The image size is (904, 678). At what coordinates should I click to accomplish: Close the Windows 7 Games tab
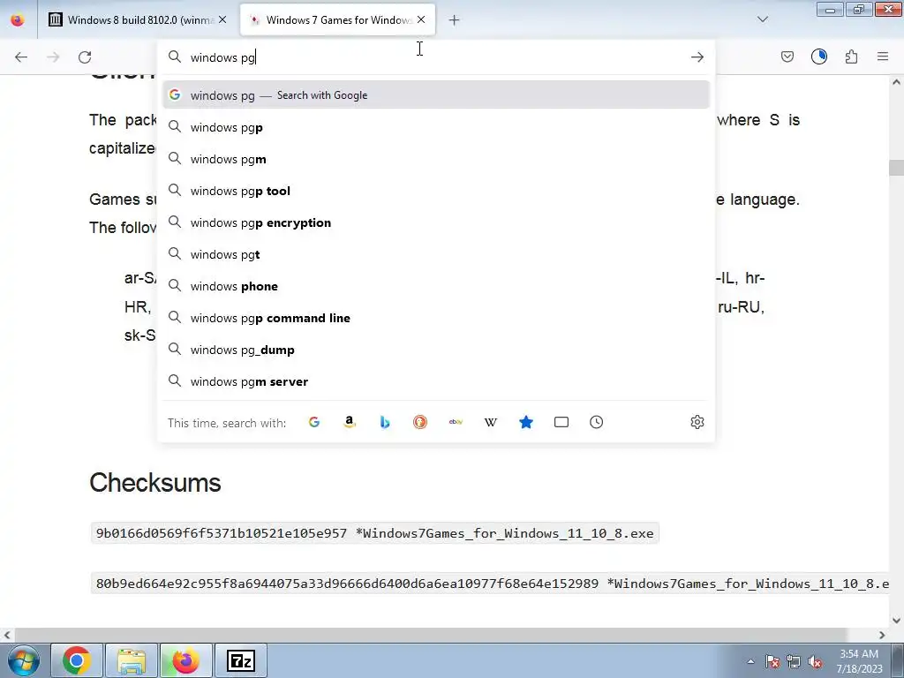coord(421,19)
